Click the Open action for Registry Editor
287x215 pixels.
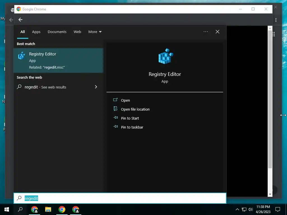click(125, 101)
